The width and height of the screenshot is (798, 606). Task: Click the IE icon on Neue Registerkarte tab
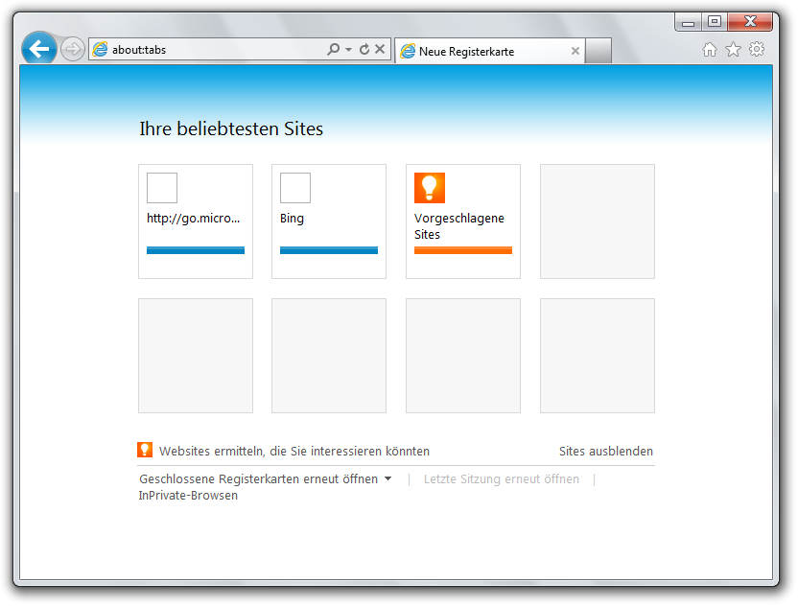click(x=408, y=52)
